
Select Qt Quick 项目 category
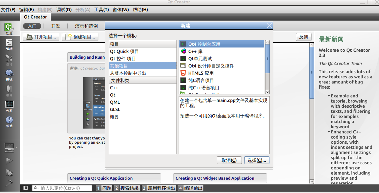[143, 51]
